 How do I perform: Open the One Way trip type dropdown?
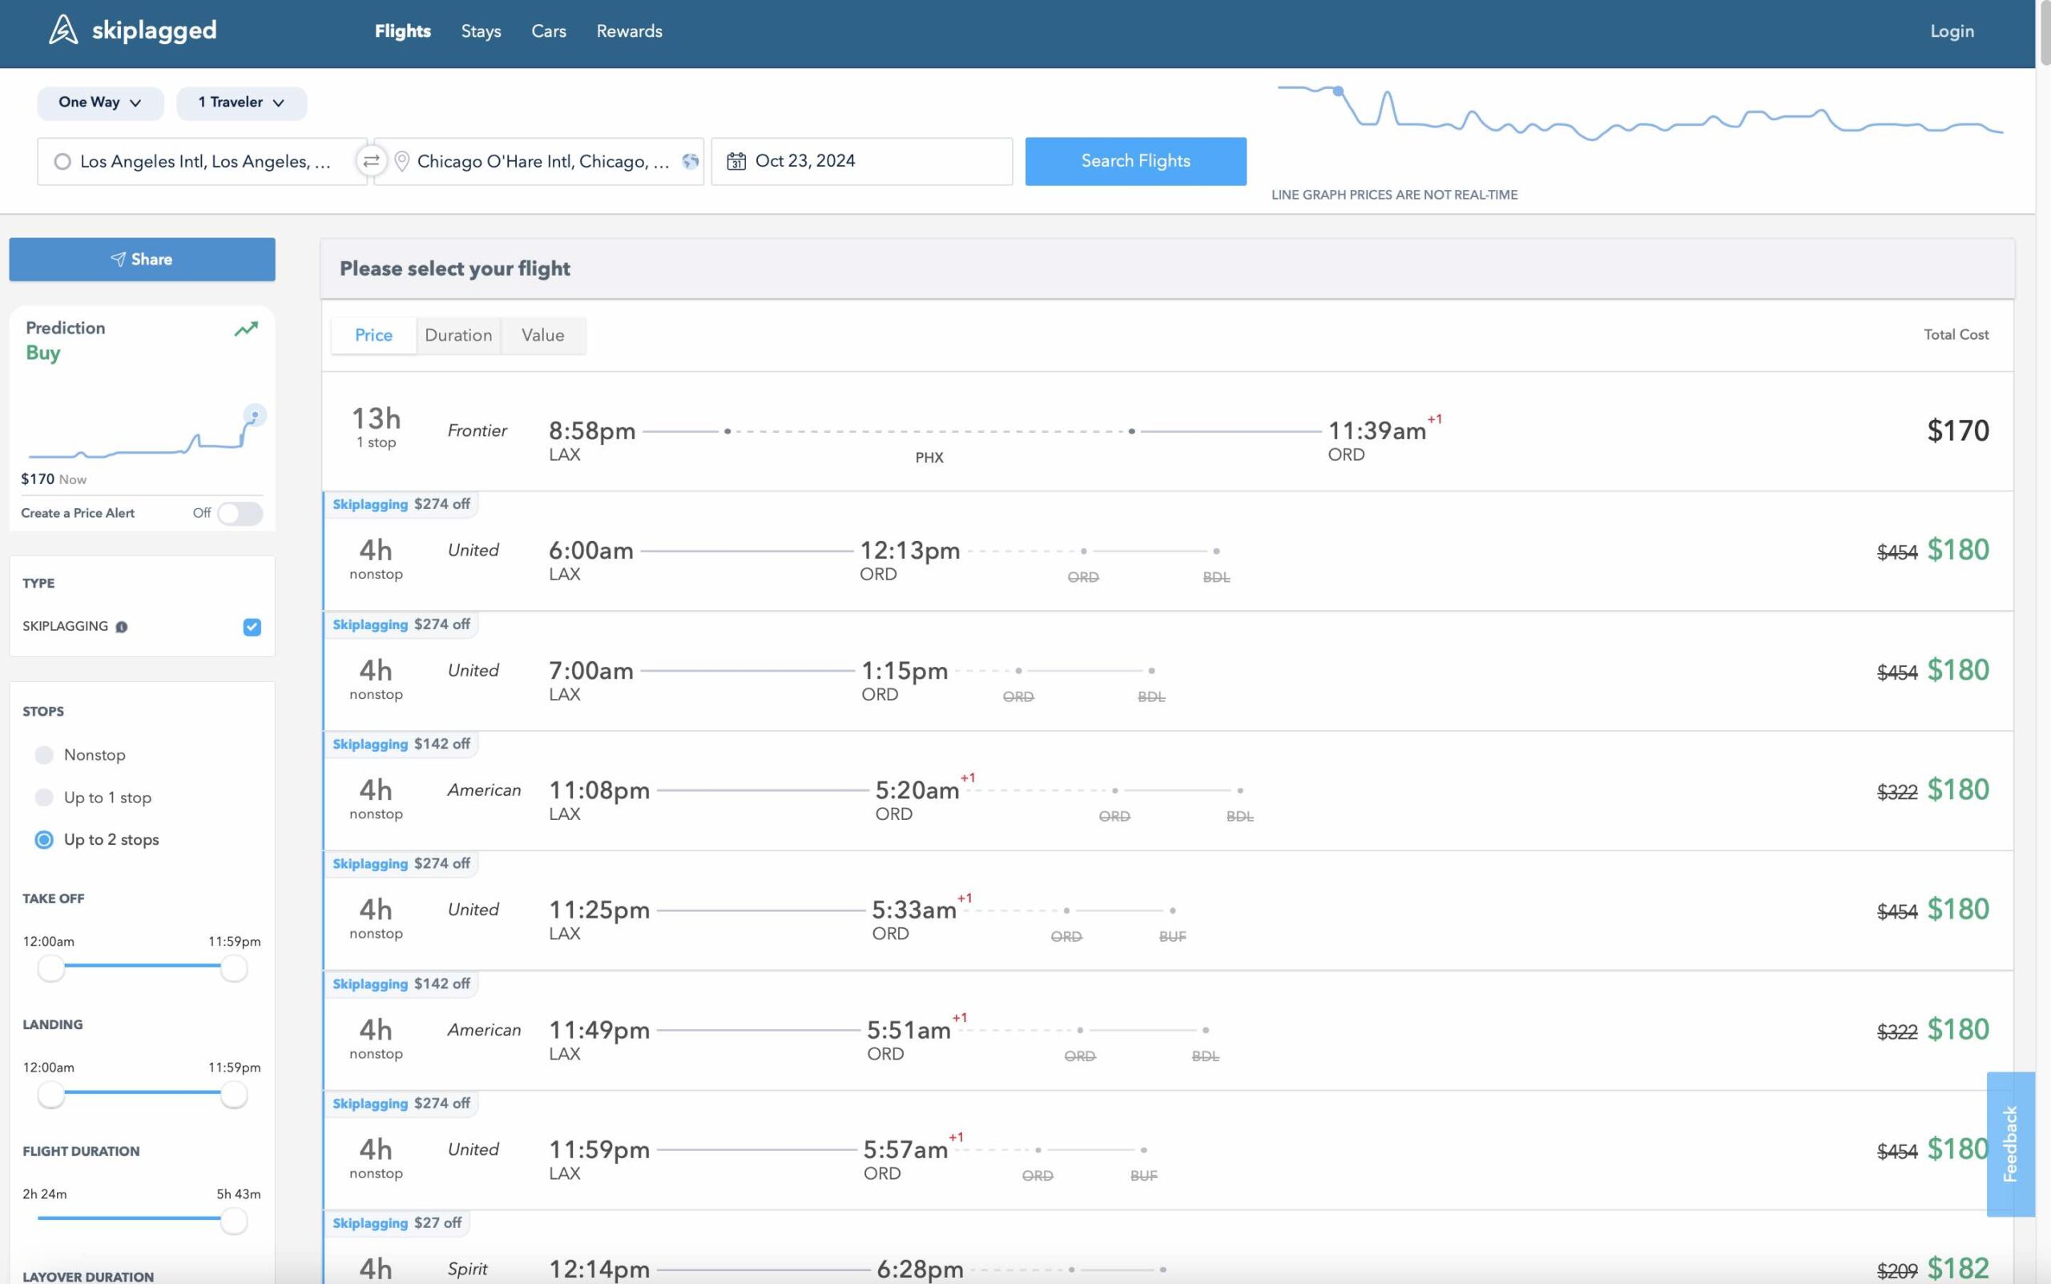coord(100,103)
